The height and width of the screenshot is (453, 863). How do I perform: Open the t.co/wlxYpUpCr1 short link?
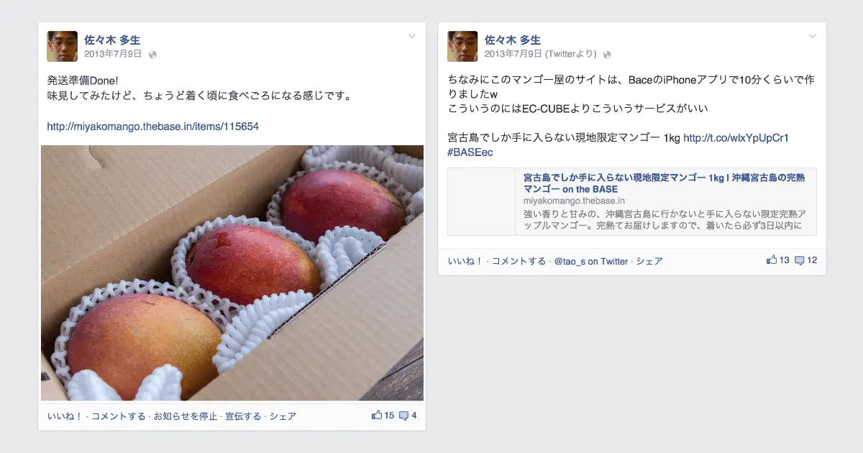[736, 137]
